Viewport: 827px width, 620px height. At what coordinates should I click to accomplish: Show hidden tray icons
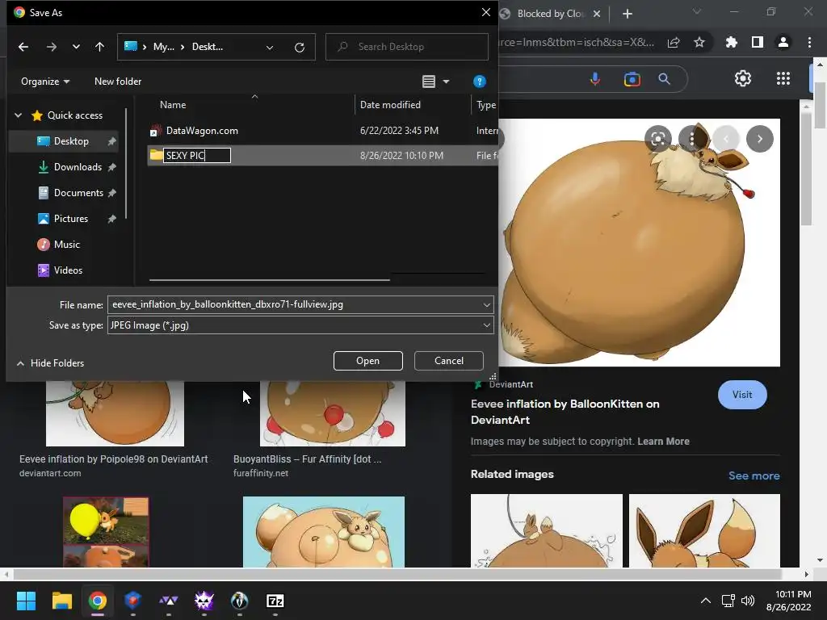tap(705, 601)
